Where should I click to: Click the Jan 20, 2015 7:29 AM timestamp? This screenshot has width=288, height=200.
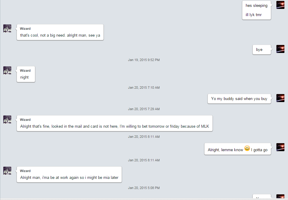pos(144,109)
